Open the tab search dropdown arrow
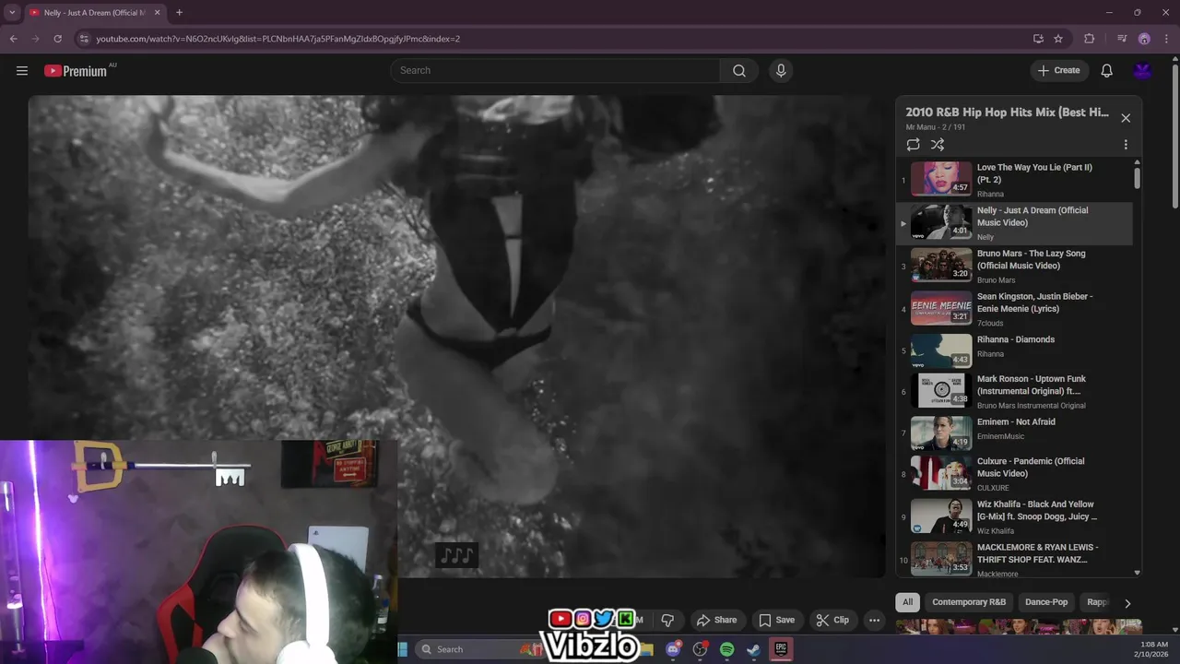Viewport: 1180px width, 664px height. (x=12, y=12)
